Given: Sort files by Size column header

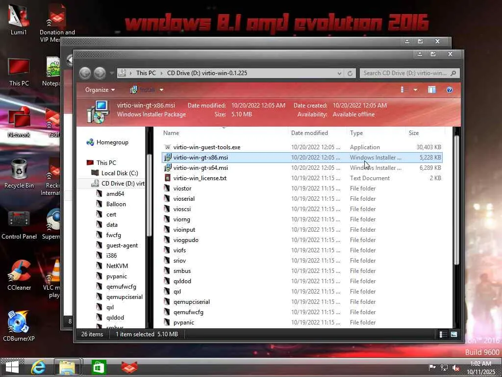Looking at the screenshot, I should [x=414, y=133].
